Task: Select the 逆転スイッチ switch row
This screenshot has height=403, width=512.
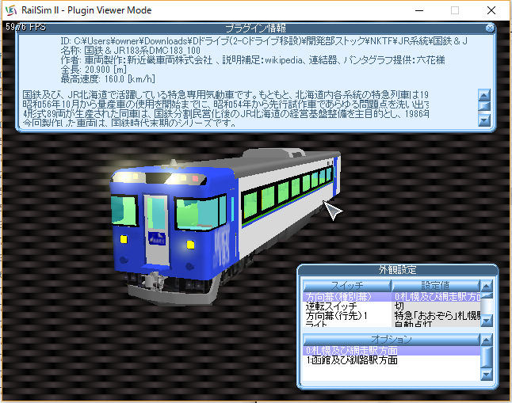Action: point(347,306)
